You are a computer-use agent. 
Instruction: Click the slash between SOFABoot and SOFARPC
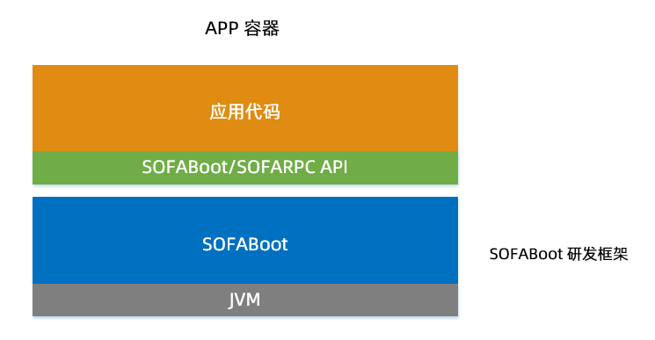tap(232, 167)
